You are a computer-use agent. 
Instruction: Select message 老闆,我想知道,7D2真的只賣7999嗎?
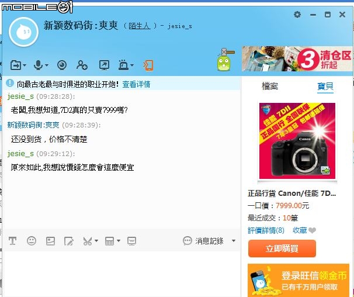[69, 110]
